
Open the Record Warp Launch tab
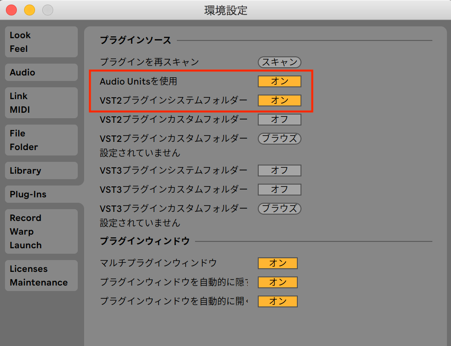pos(41,231)
